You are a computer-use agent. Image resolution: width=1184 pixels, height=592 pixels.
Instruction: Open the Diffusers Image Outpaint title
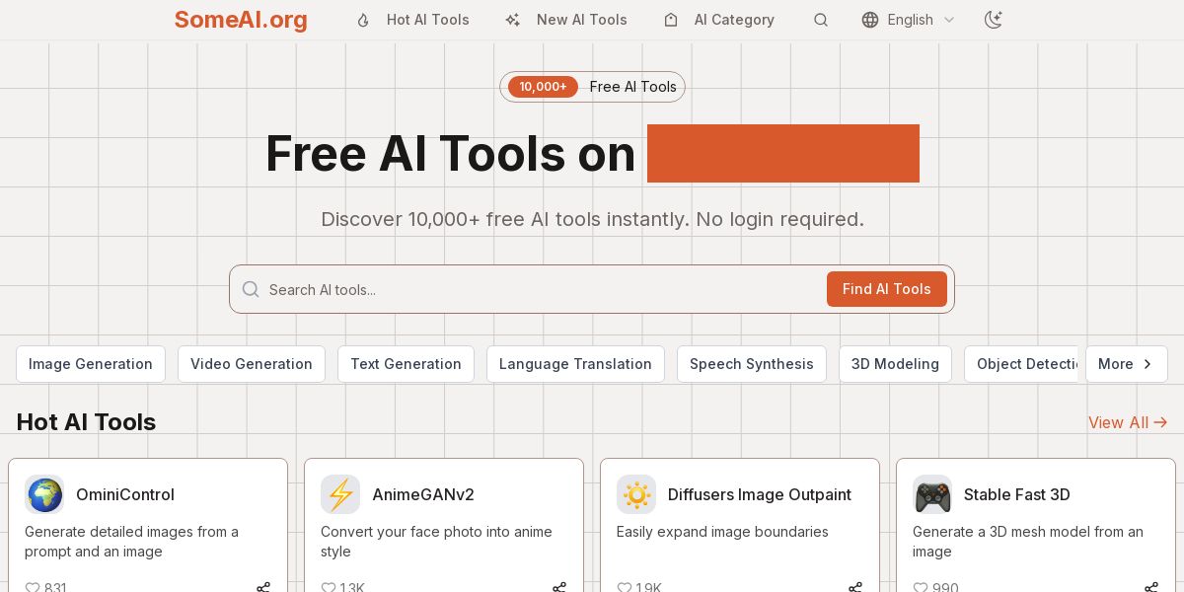760,494
